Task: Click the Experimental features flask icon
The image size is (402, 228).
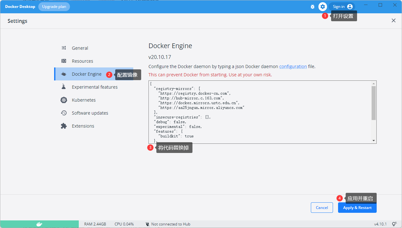Action: [64, 87]
